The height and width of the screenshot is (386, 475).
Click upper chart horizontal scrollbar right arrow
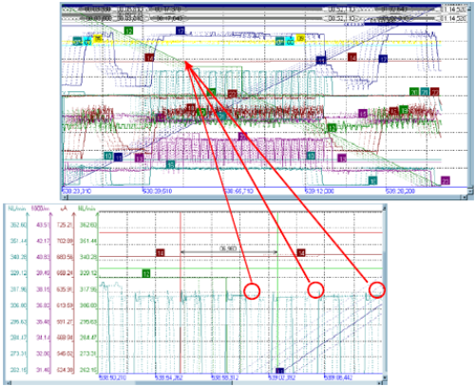tap(465, 197)
